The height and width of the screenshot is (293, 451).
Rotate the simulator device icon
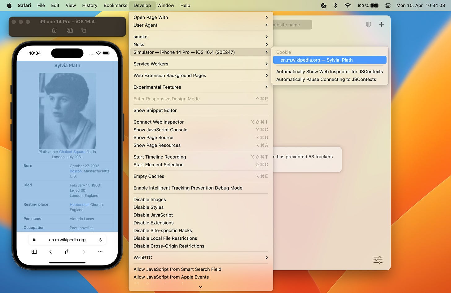click(x=84, y=30)
